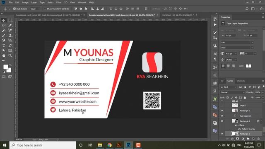265x149 pixels.
Task: Click the Search magnifier in options bar
Action: coord(247,9)
